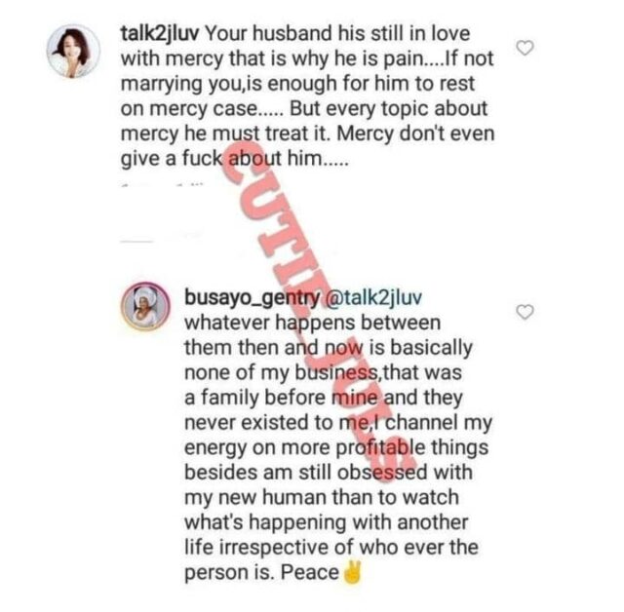Click the word 'Peace' ending the reply
This screenshot has width=624, height=612.
[x=310, y=573]
